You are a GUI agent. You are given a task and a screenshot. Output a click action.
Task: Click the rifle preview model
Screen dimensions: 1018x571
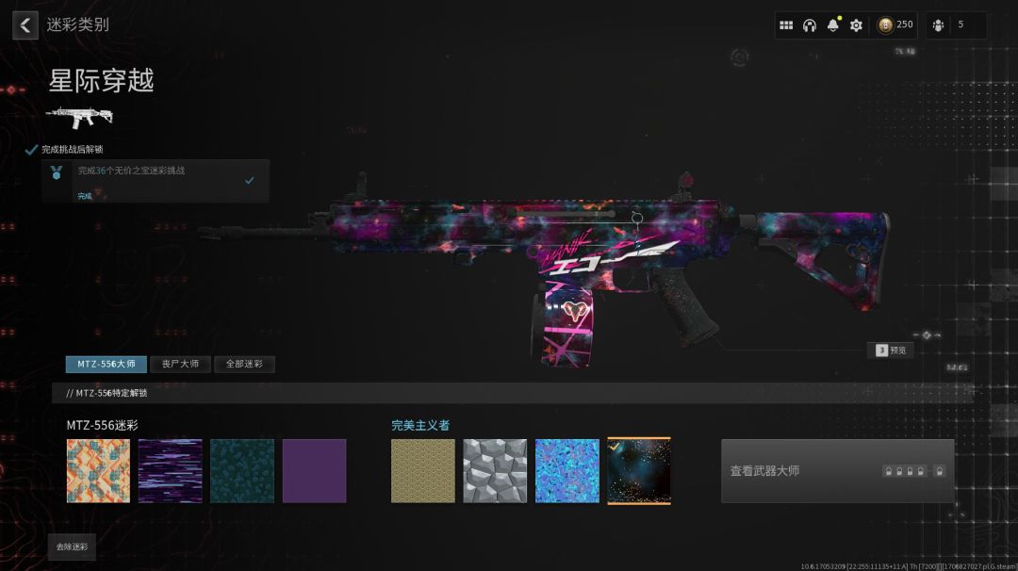coord(546,269)
